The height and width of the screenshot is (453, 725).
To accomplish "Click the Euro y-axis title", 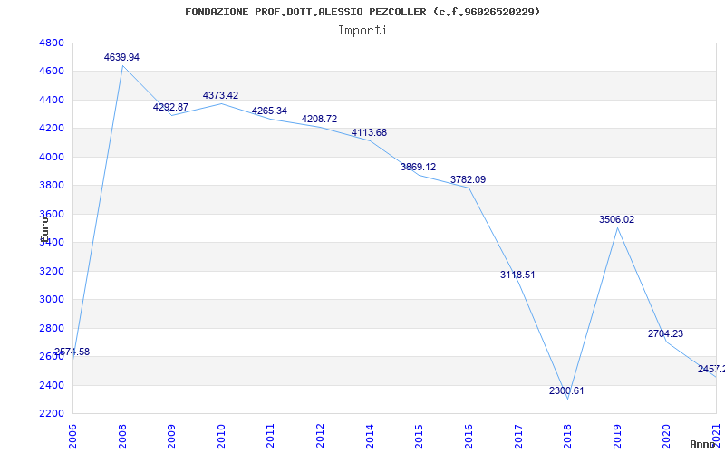I will (44, 228).
